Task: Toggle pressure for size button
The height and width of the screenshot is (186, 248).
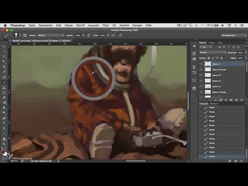Action: tap(121, 35)
